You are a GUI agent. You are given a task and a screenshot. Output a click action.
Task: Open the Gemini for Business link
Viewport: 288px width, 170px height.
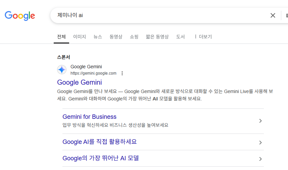click(x=89, y=117)
